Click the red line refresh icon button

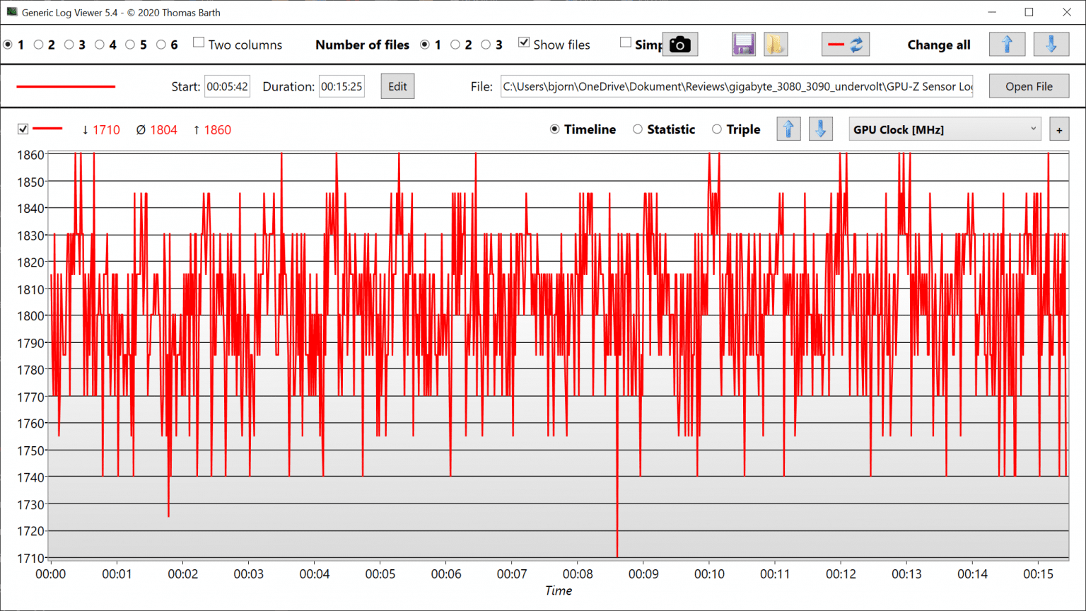pyautogui.click(x=846, y=45)
